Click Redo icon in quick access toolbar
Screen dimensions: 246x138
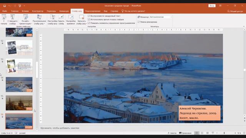[x=15, y=6]
